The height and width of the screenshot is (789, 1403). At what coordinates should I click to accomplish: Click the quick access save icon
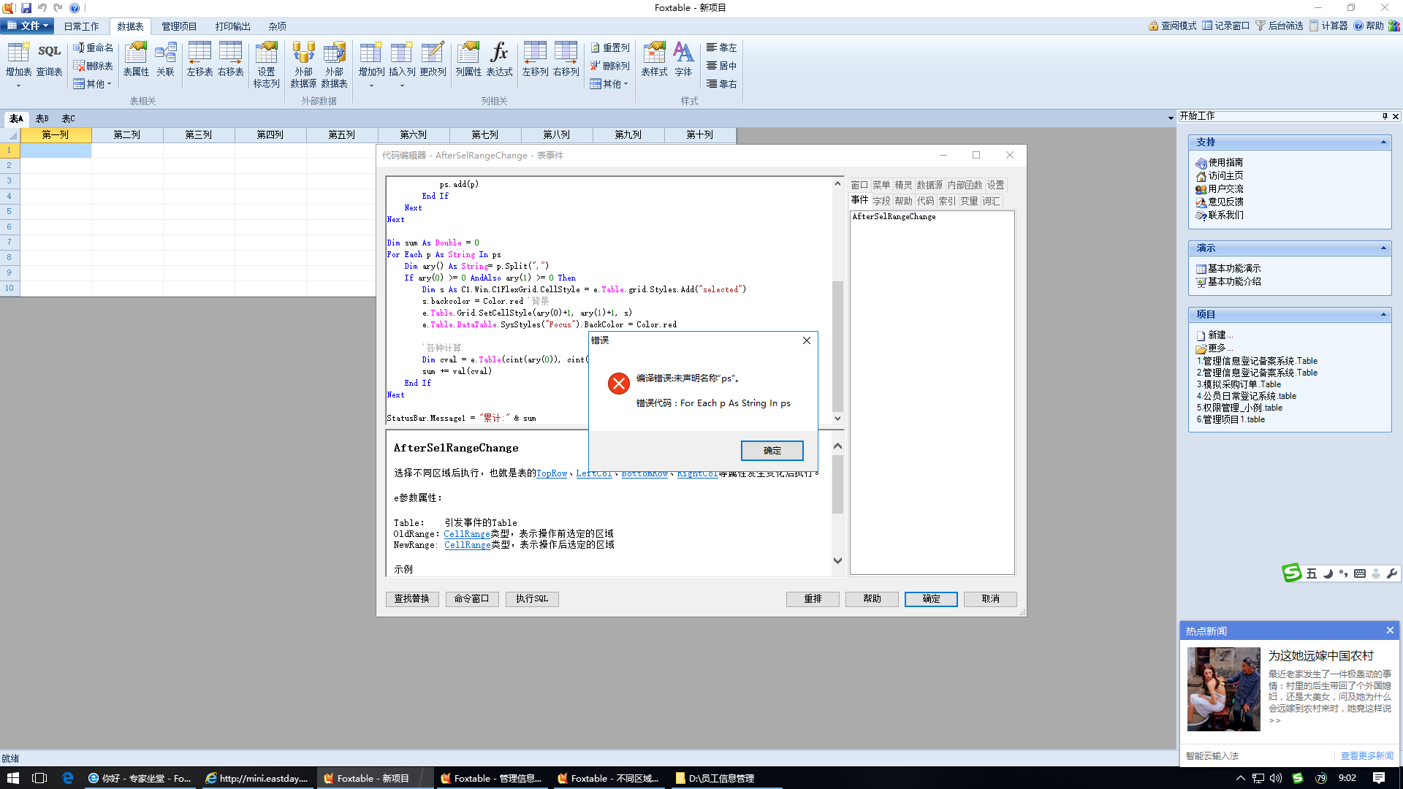26,8
